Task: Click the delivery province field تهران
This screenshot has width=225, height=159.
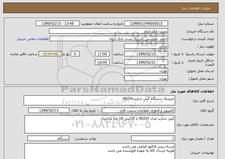Action: [x=146, y=71]
